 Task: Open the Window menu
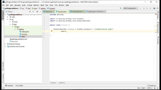61,5
